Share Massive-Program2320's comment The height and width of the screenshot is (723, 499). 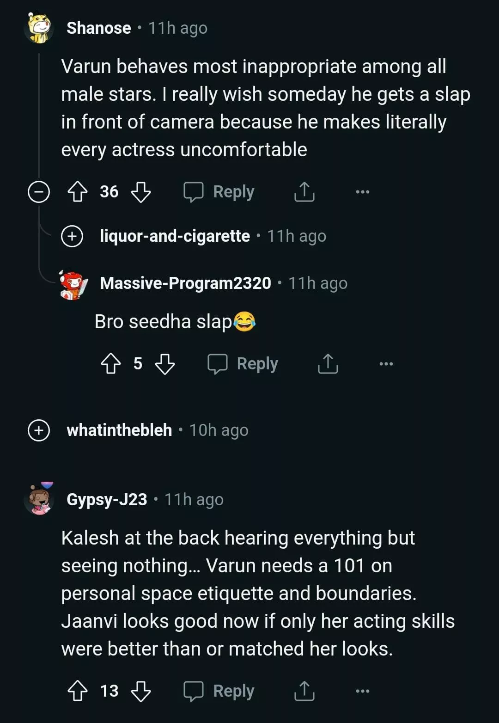[328, 364]
